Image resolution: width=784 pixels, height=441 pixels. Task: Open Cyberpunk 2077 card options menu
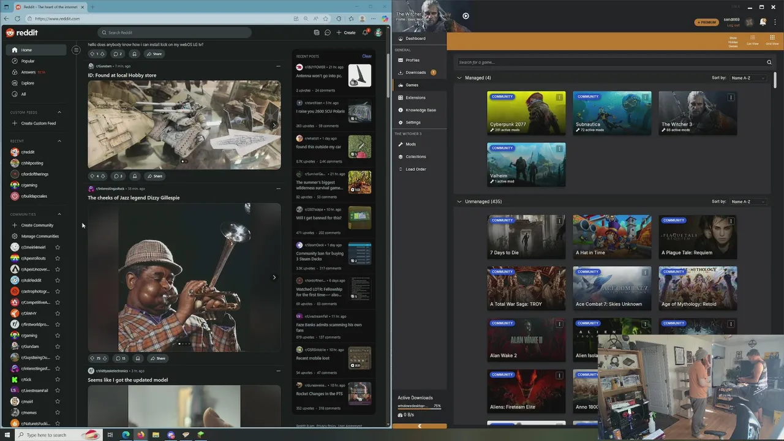coord(559,97)
